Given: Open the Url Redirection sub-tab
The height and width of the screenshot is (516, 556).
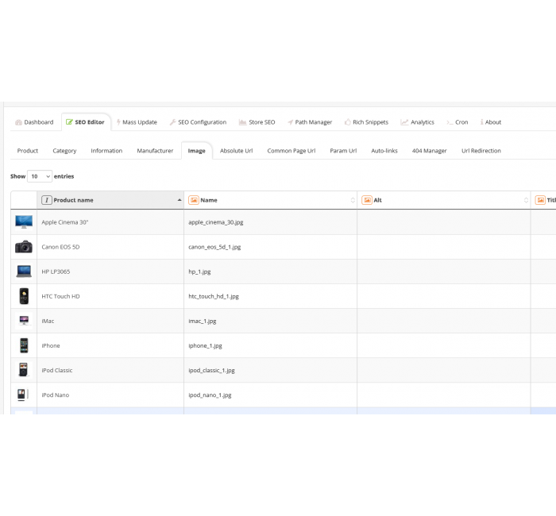Looking at the screenshot, I should click(481, 151).
